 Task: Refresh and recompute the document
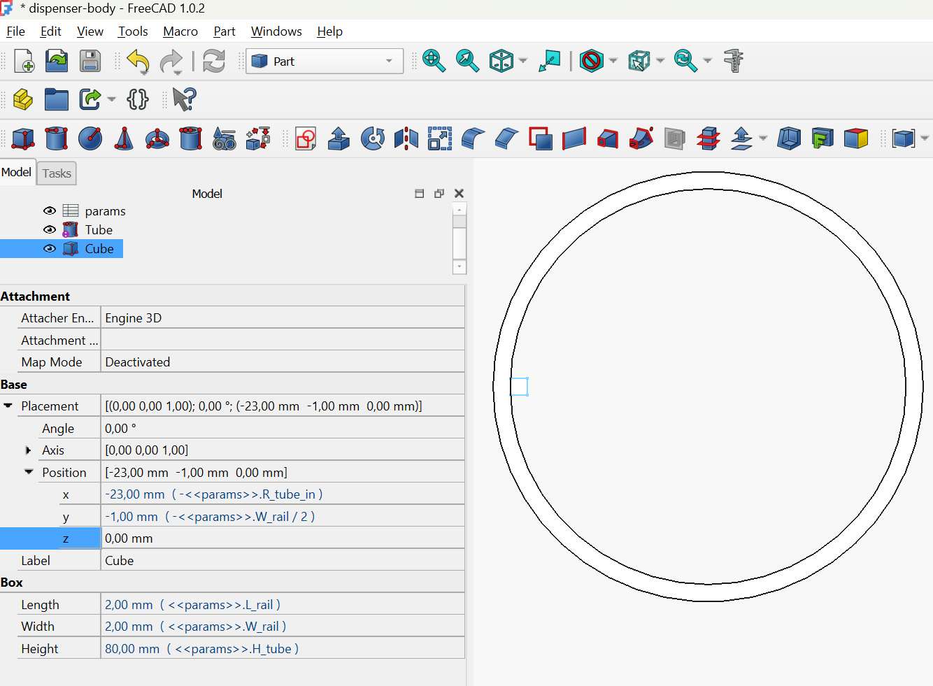click(214, 62)
